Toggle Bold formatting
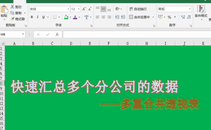This screenshot has width=211, height=130. [32, 17]
